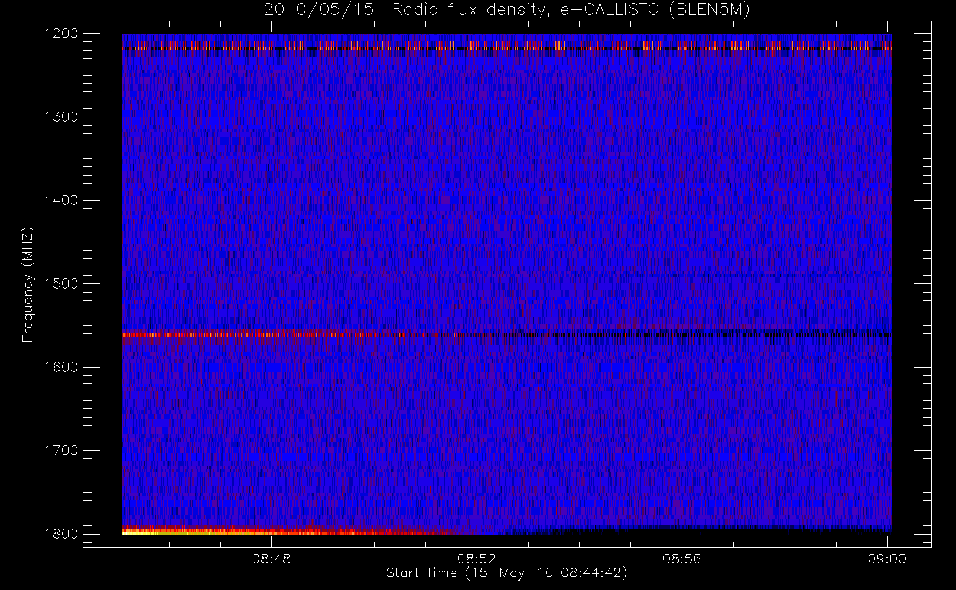Click the 08:52 time tick label
956x590 pixels.
(x=477, y=559)
